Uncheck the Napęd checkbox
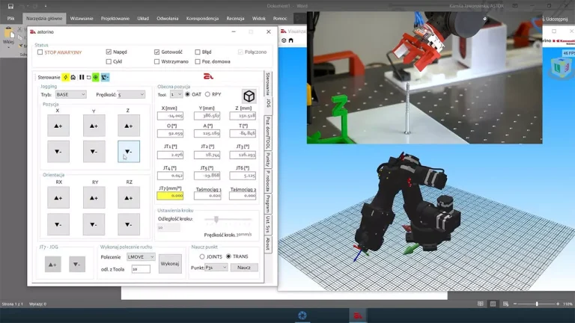The width and height of the screenshot is (575, 323). coord(109,52)
